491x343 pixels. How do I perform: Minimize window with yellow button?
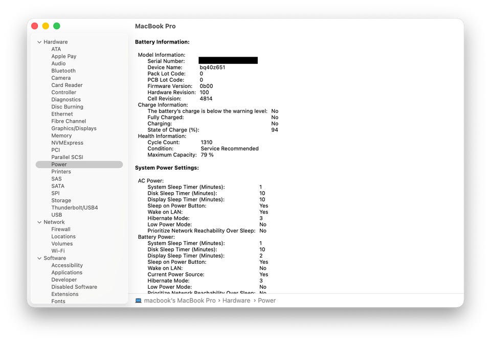(x=46, y=26)
